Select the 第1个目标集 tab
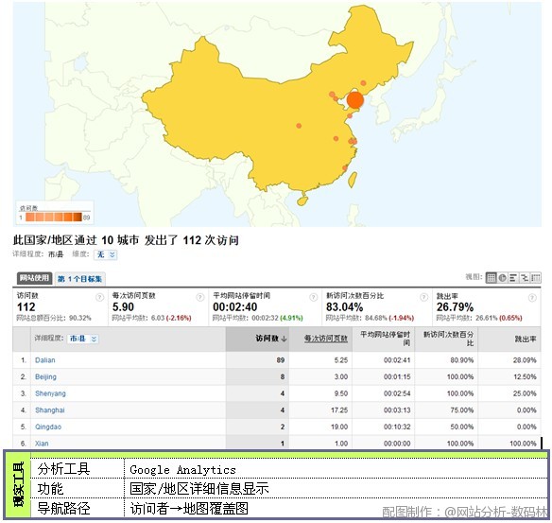 [80, 279]
